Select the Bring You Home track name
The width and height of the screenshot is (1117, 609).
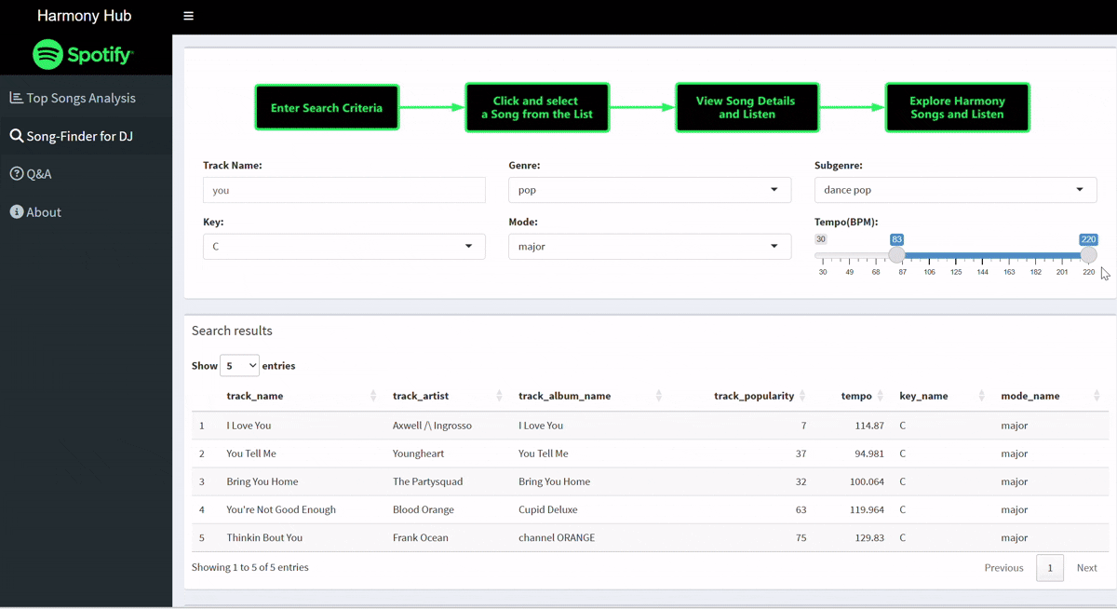pyautogui.click(x=262, y=481)
